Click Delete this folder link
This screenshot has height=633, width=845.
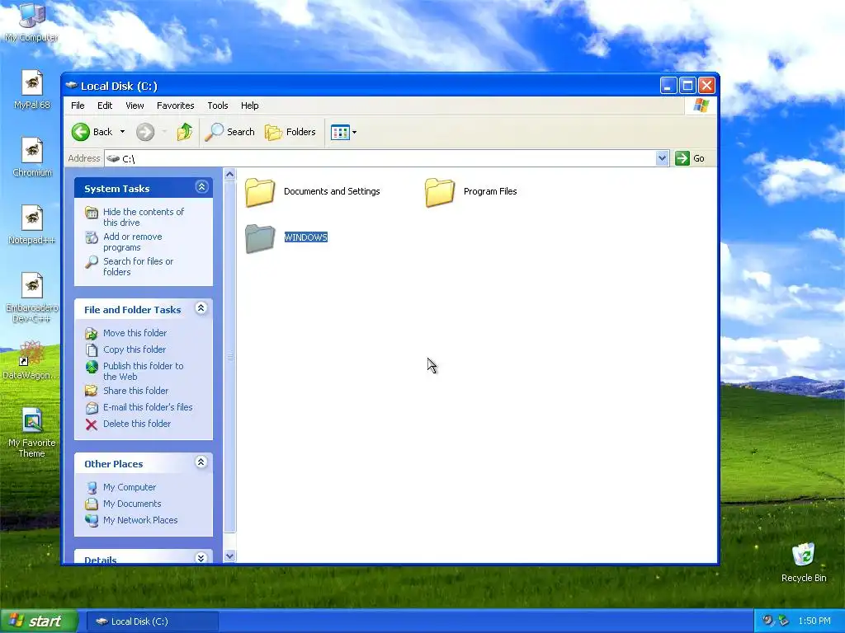(136, 424)
